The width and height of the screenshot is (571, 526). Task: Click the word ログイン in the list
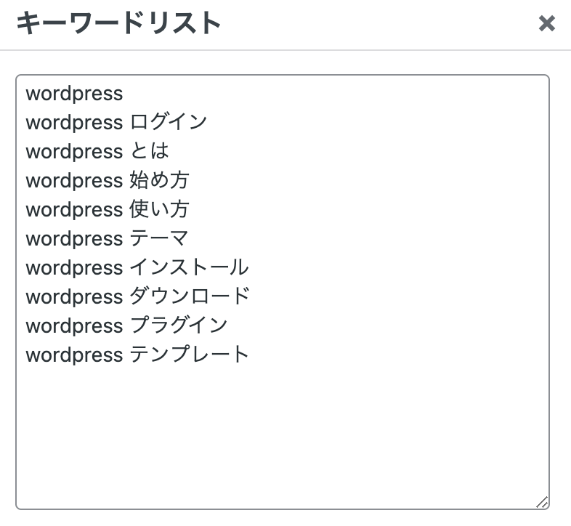click(169, 122)
